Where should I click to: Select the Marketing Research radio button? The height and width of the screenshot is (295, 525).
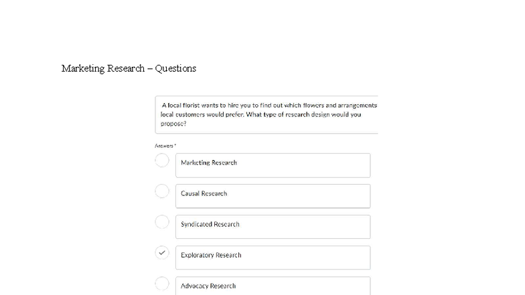[162, 161]
